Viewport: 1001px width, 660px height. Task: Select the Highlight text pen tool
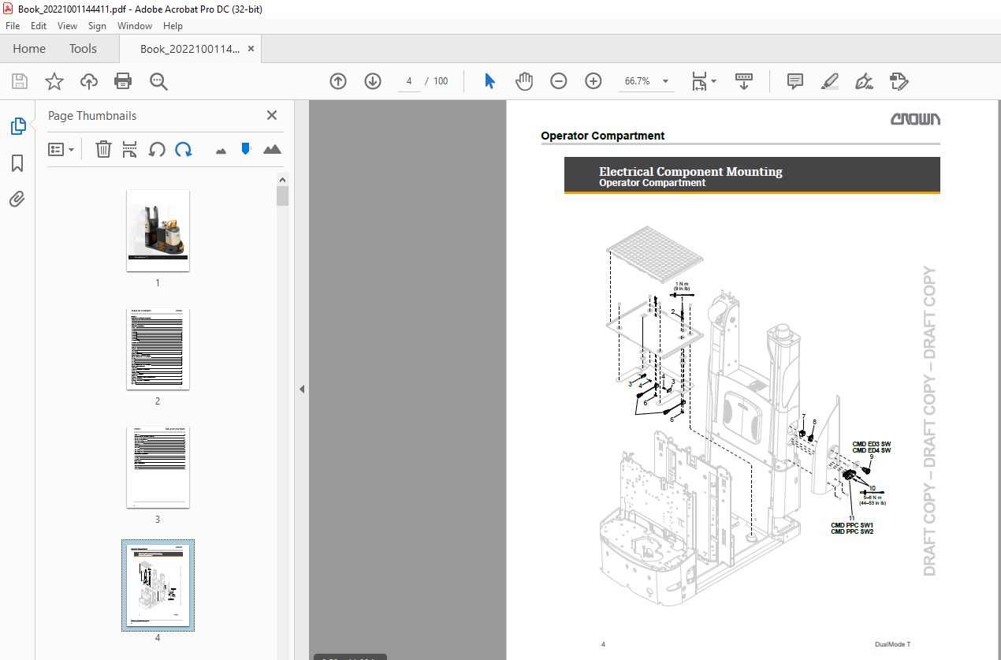pyautogui.click(x=829, y=81)
